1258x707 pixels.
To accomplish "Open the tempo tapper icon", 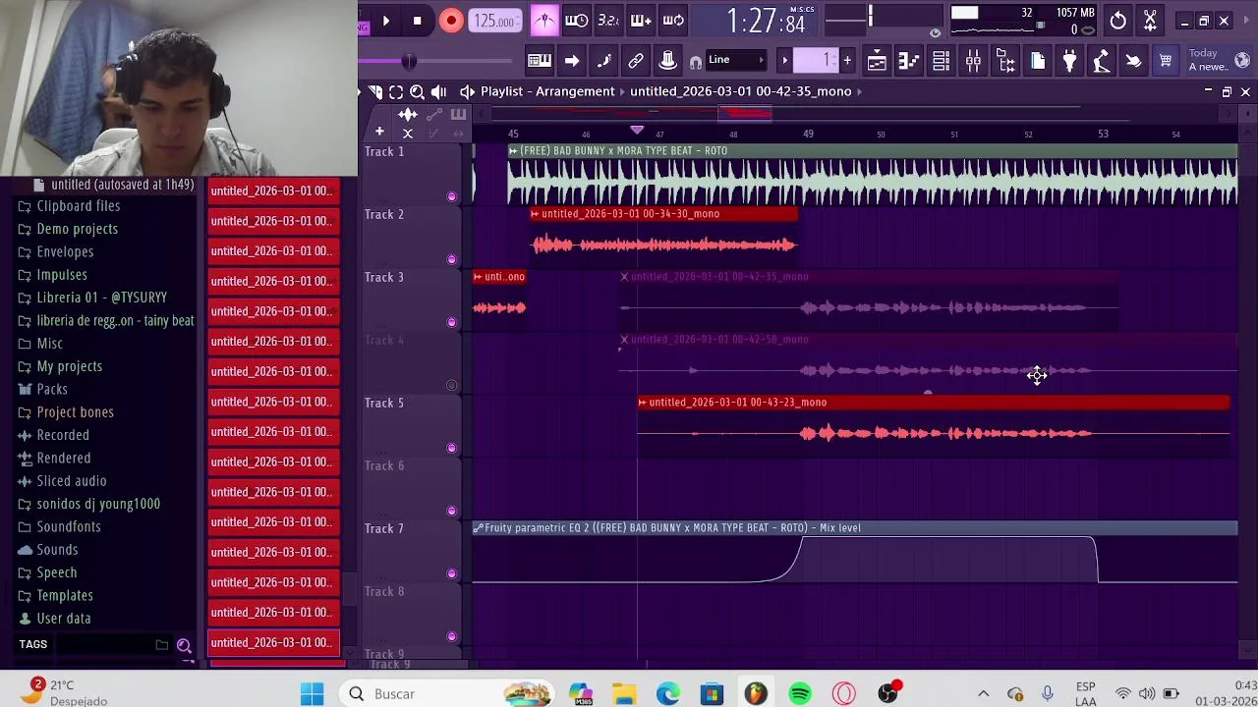I will pyautogui.click(x=1102, y=61).
